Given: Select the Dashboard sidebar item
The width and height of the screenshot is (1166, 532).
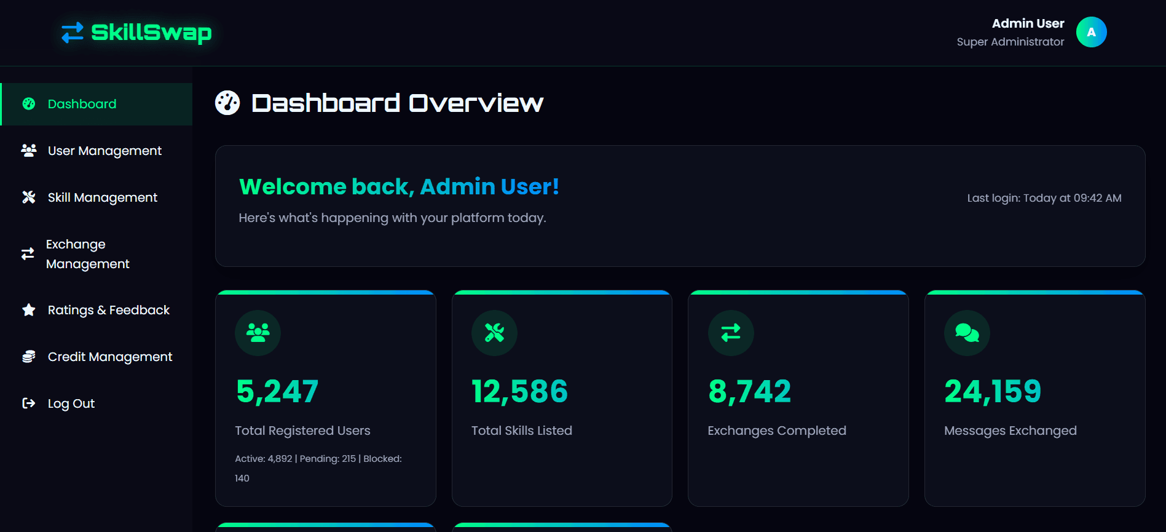Looking at the screenshot, I should (x=97, y=104).
